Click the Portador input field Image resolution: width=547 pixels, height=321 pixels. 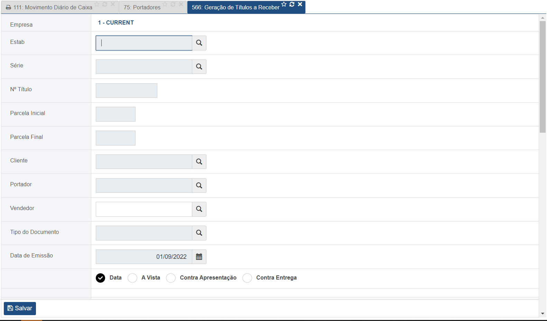point(144,186)
